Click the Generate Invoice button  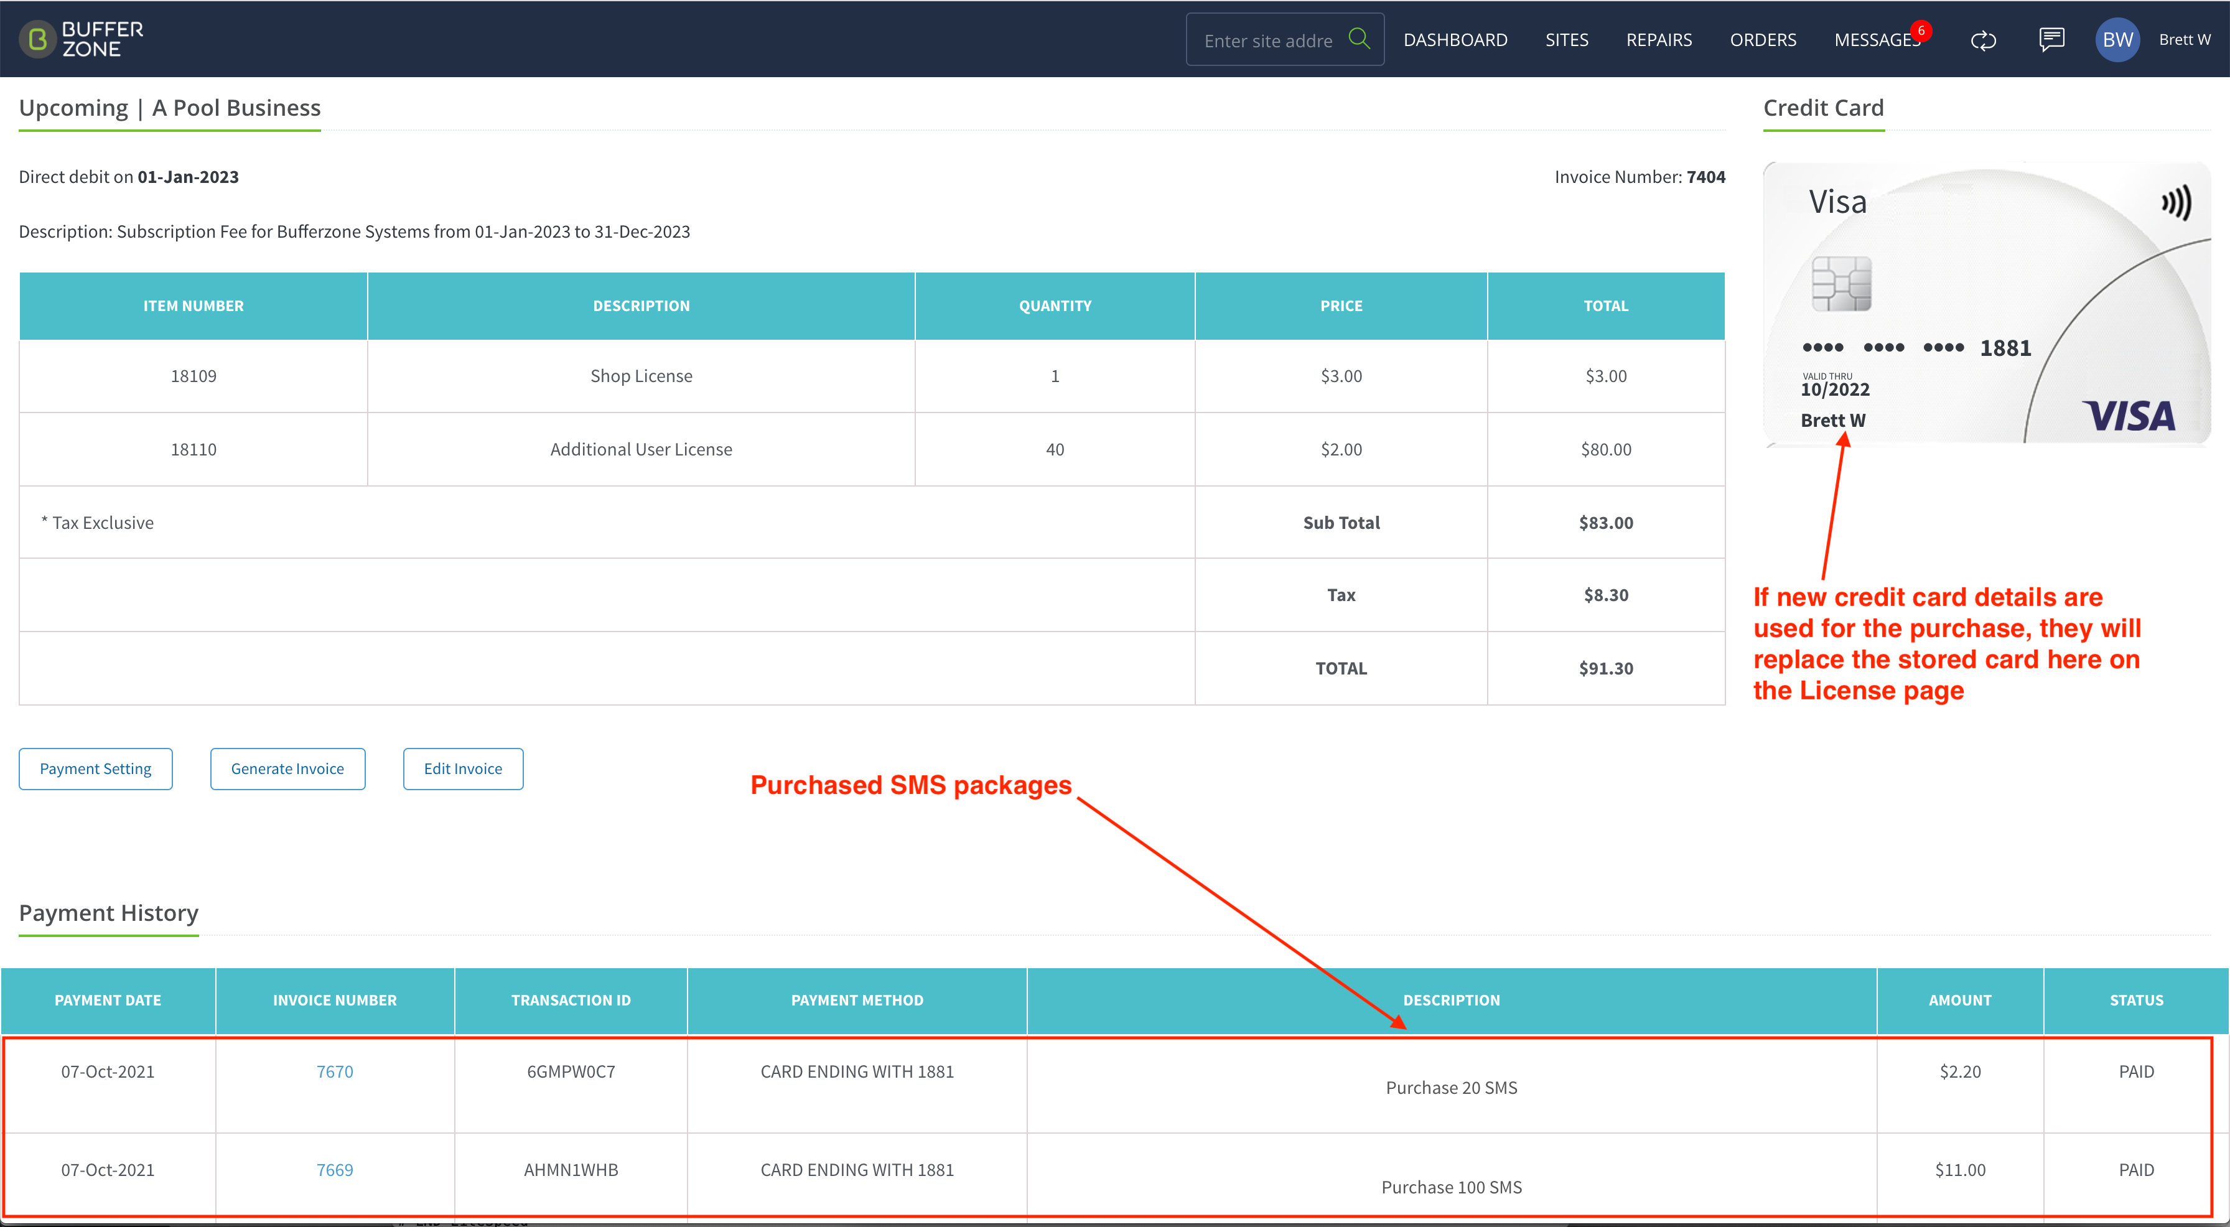tap(287, 768)
